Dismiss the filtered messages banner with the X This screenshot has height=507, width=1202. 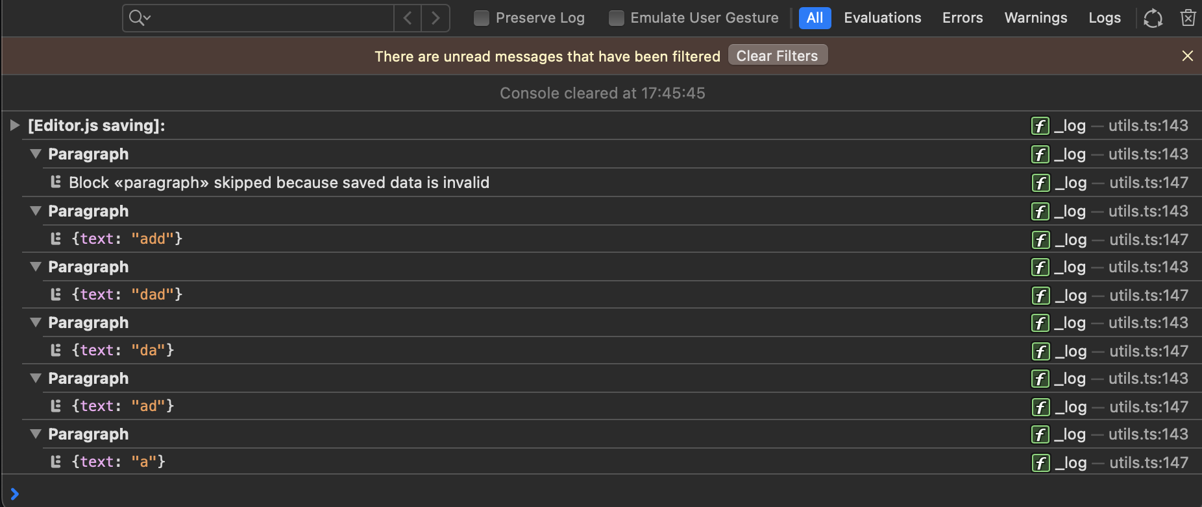(x=1188, y=56)
